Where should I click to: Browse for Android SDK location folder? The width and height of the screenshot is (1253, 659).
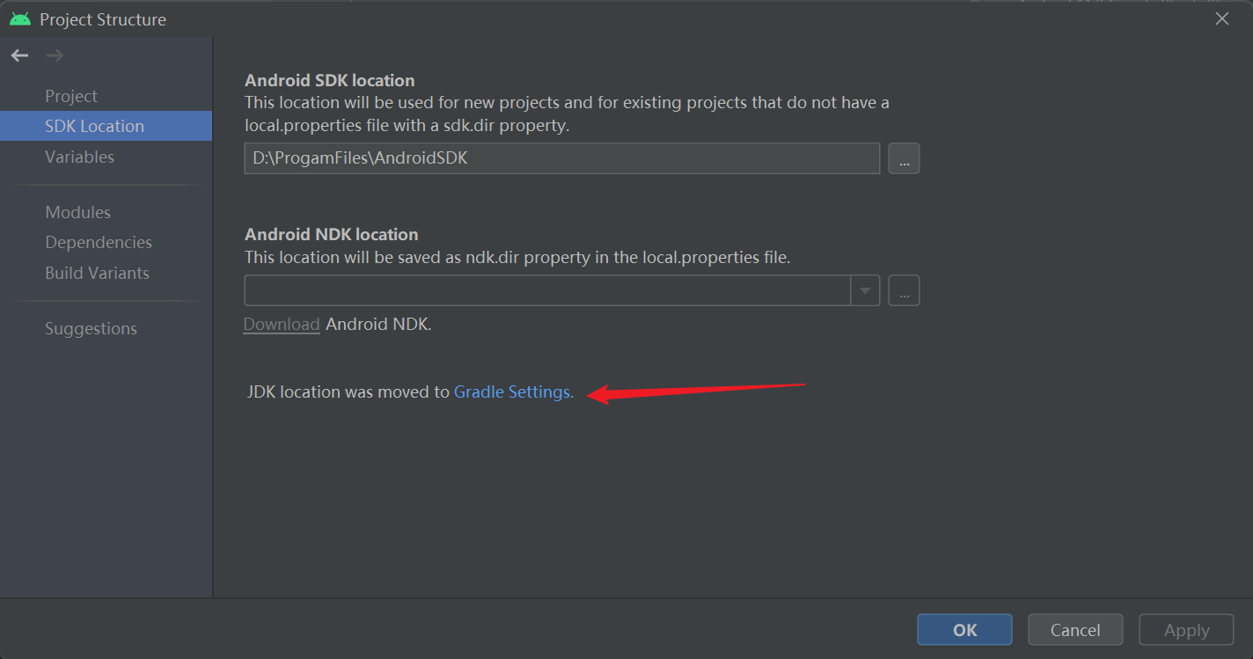pos(904,158)
